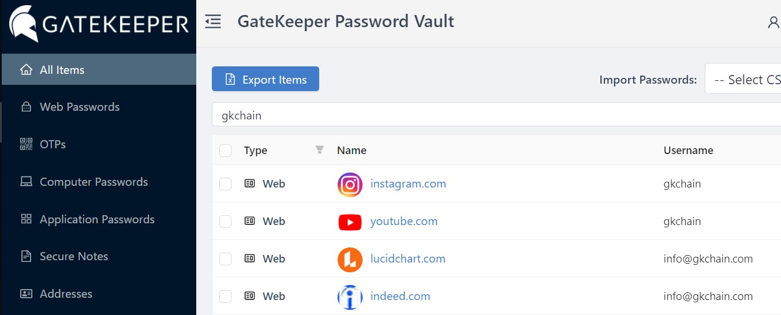
Task: Click the Indeed logo icon
Action: [350, 297]
